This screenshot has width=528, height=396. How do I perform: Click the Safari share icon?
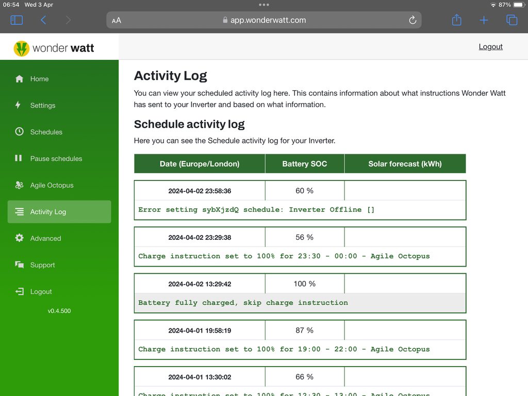[456, 20]
